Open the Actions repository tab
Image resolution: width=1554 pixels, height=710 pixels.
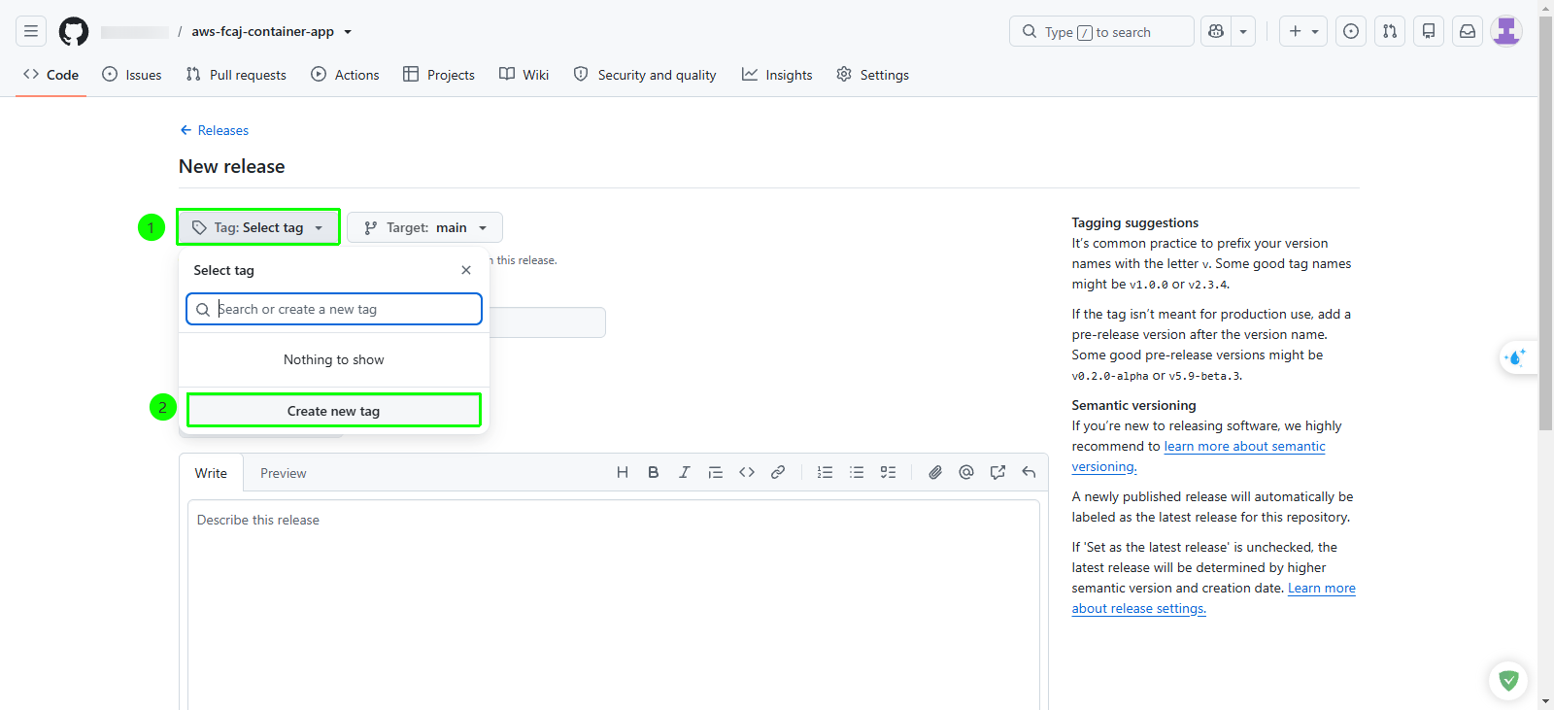[x=345, y=75]
